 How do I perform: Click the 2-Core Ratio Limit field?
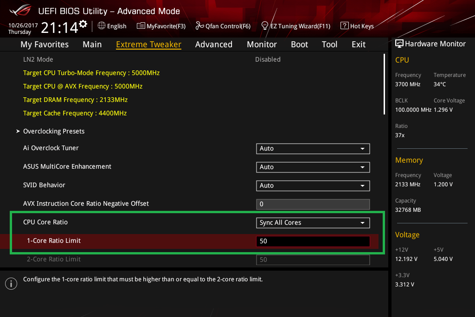[313, 260]
